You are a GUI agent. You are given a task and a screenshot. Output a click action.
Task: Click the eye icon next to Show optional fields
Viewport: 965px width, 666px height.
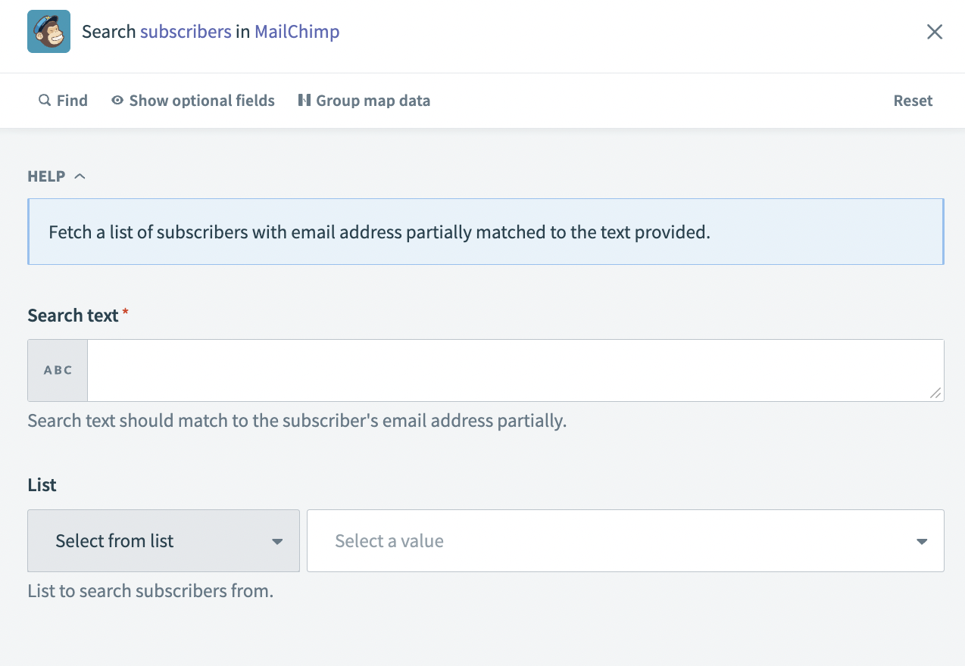click(x=117, y=100)
